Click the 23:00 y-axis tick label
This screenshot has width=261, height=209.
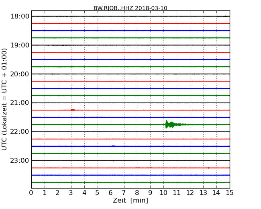(20, 161)
